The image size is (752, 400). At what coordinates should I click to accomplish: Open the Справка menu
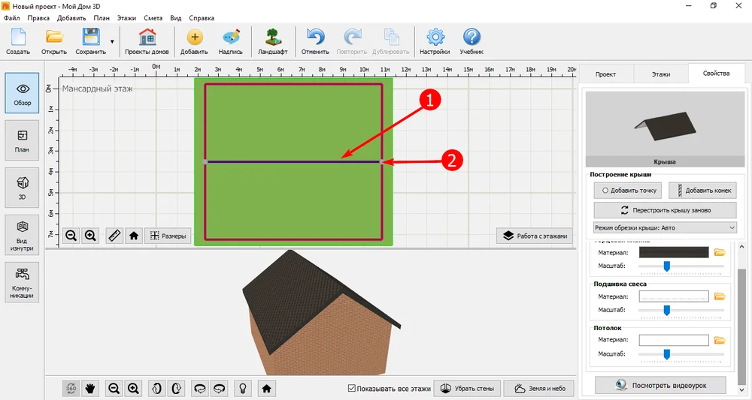click(x=202, y=18)
